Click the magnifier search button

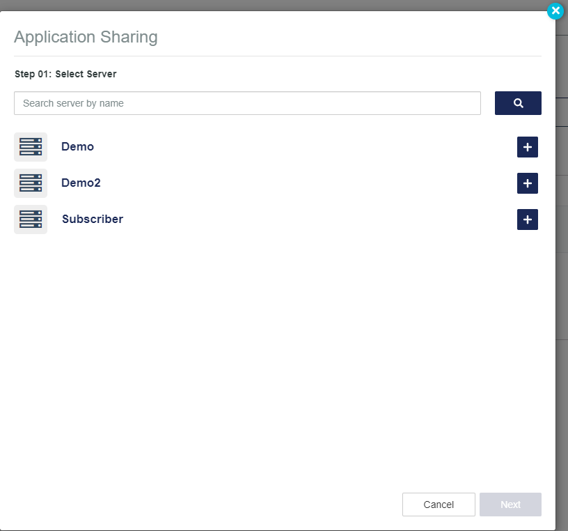click(518, 103)
